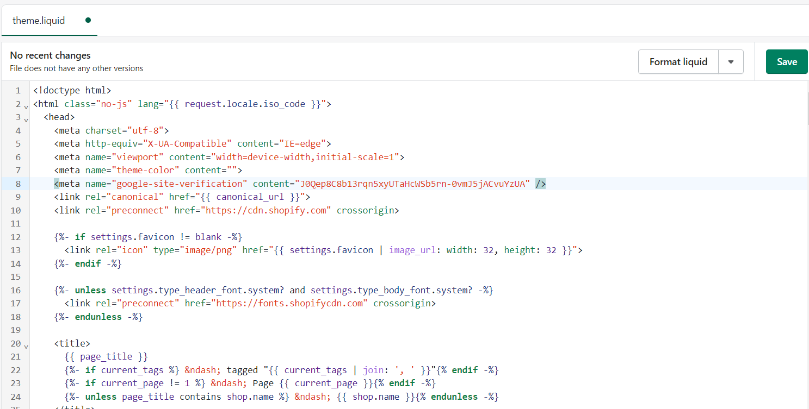Click the title opening tag on line 20

point(72,343)
